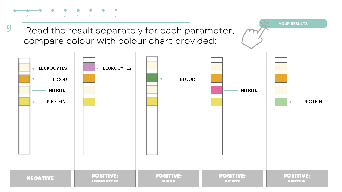Choose the POSITIVE: LEUKOCYTES result
This screenshot has height=192, width=342.
[x=105, y=178]
